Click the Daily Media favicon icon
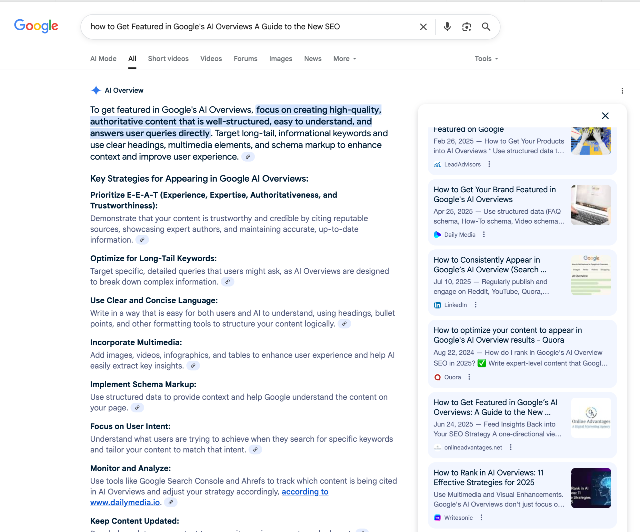This screenshot has height=532, width=640. pos(437,234)
